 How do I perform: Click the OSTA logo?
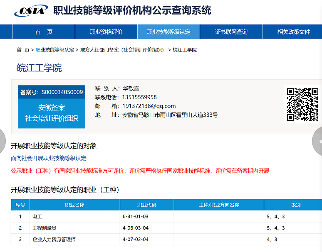(x=31, y=10)
